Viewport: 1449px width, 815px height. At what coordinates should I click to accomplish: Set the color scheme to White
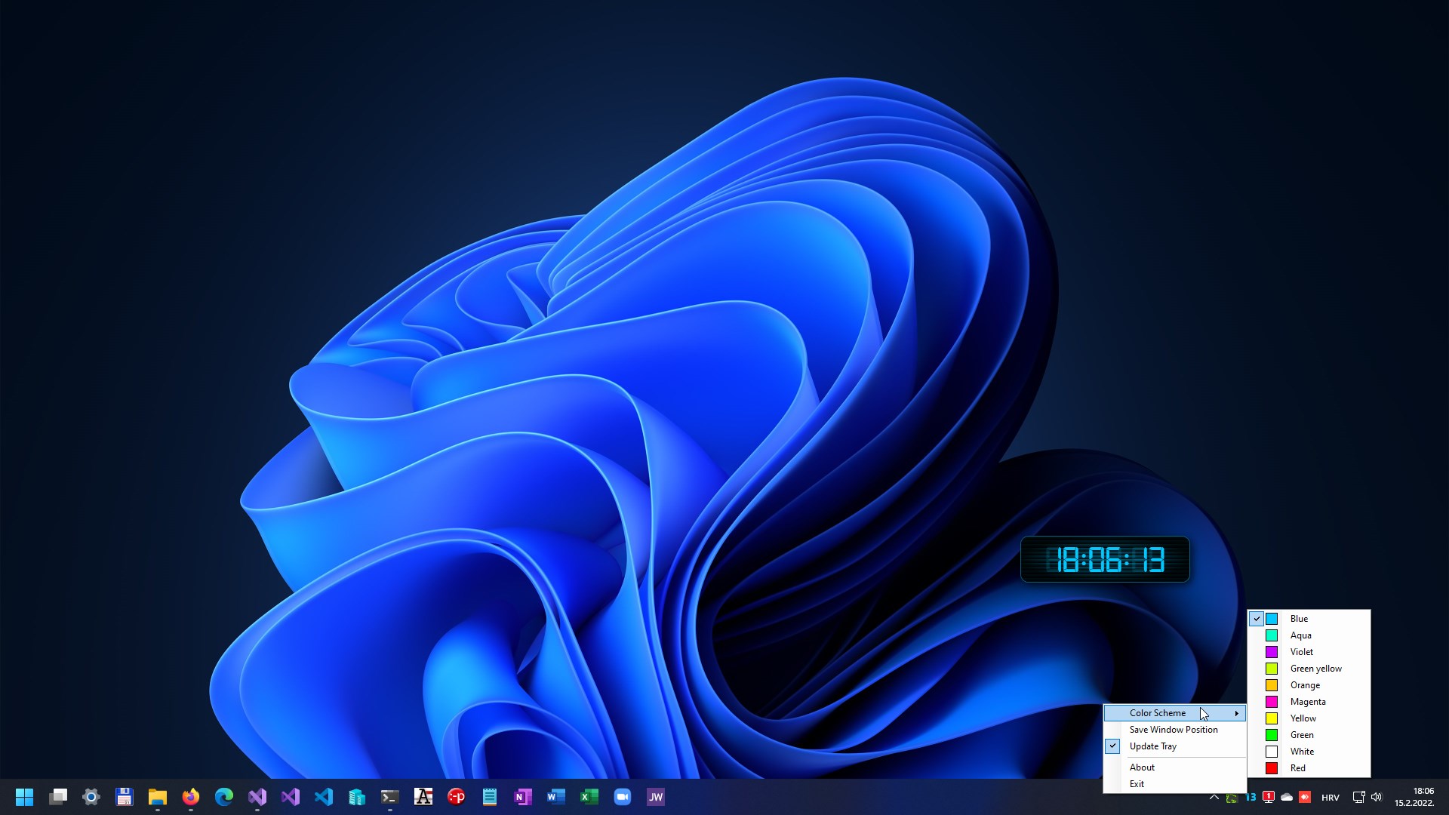1309,752
